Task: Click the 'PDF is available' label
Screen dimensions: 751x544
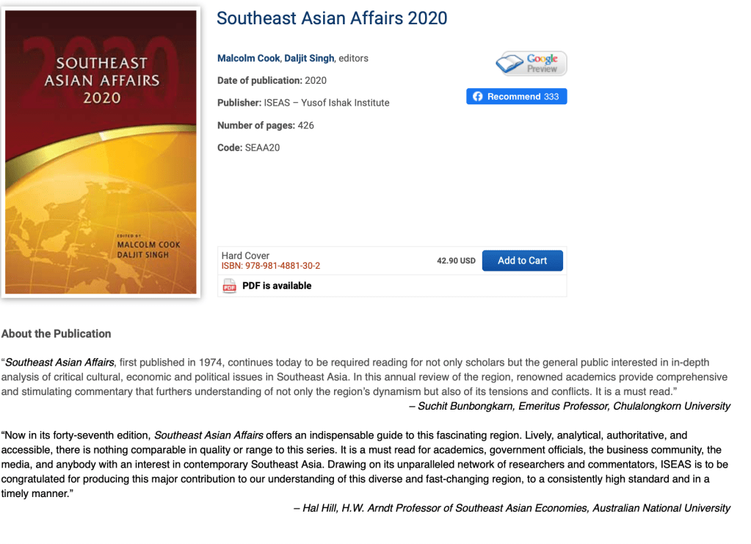Action: tap(277, 286)
